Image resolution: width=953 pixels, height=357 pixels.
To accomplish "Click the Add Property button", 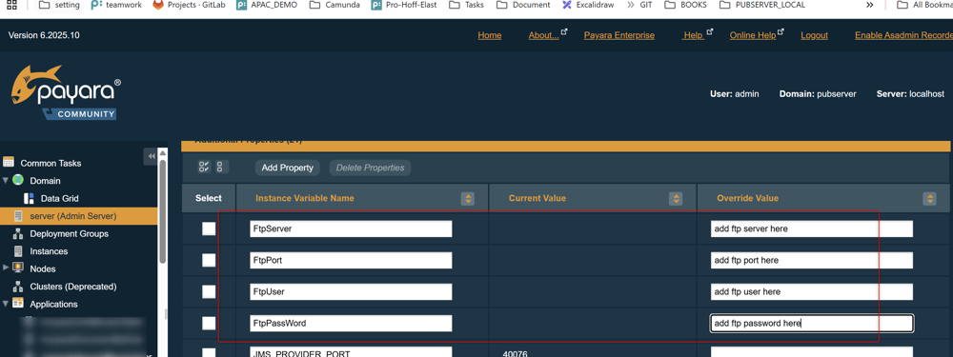I will (287, 168).
